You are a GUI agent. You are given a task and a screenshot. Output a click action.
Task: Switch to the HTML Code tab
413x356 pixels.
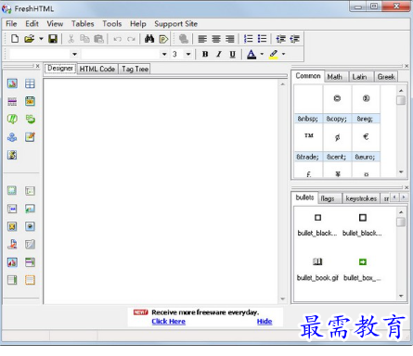(97, 69)
